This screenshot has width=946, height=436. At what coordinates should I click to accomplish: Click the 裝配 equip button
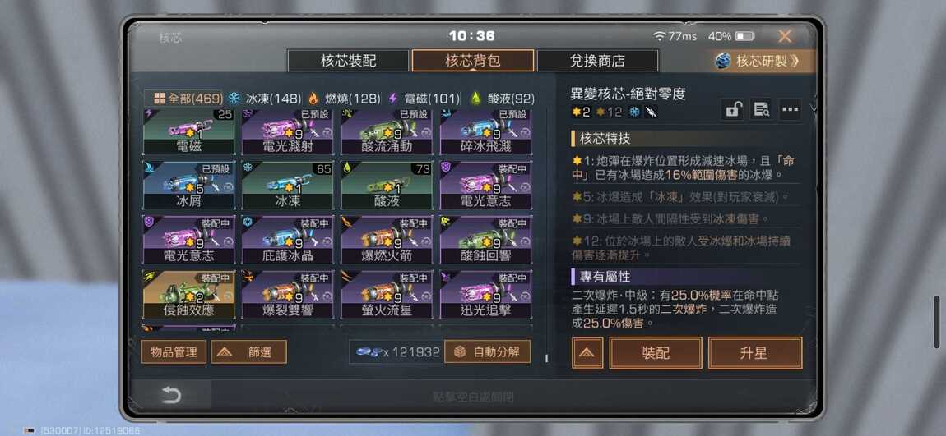pyautogui.click(x=656, y=353)
